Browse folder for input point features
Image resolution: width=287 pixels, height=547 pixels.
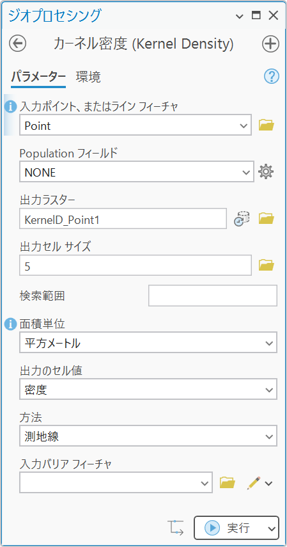pos(267,125)
